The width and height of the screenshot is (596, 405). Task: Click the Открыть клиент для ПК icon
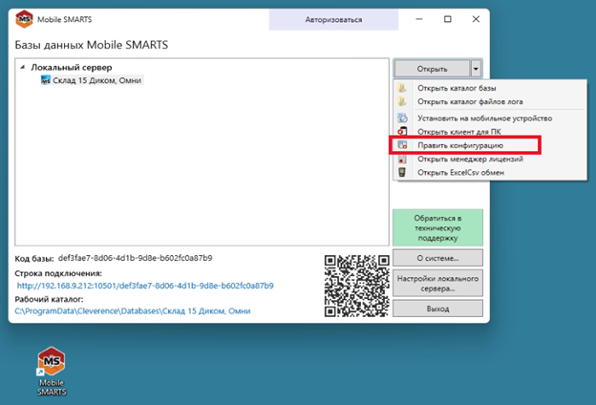pos(402,131)
